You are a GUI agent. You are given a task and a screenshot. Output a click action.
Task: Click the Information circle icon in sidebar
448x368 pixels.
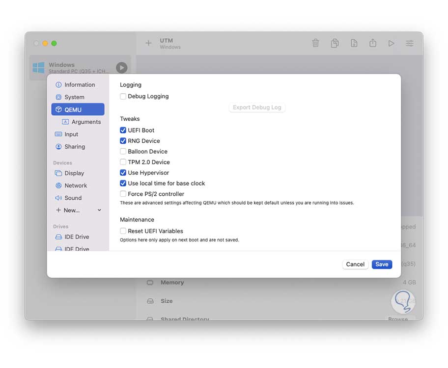pyautogui.click(x=58, y=85)
